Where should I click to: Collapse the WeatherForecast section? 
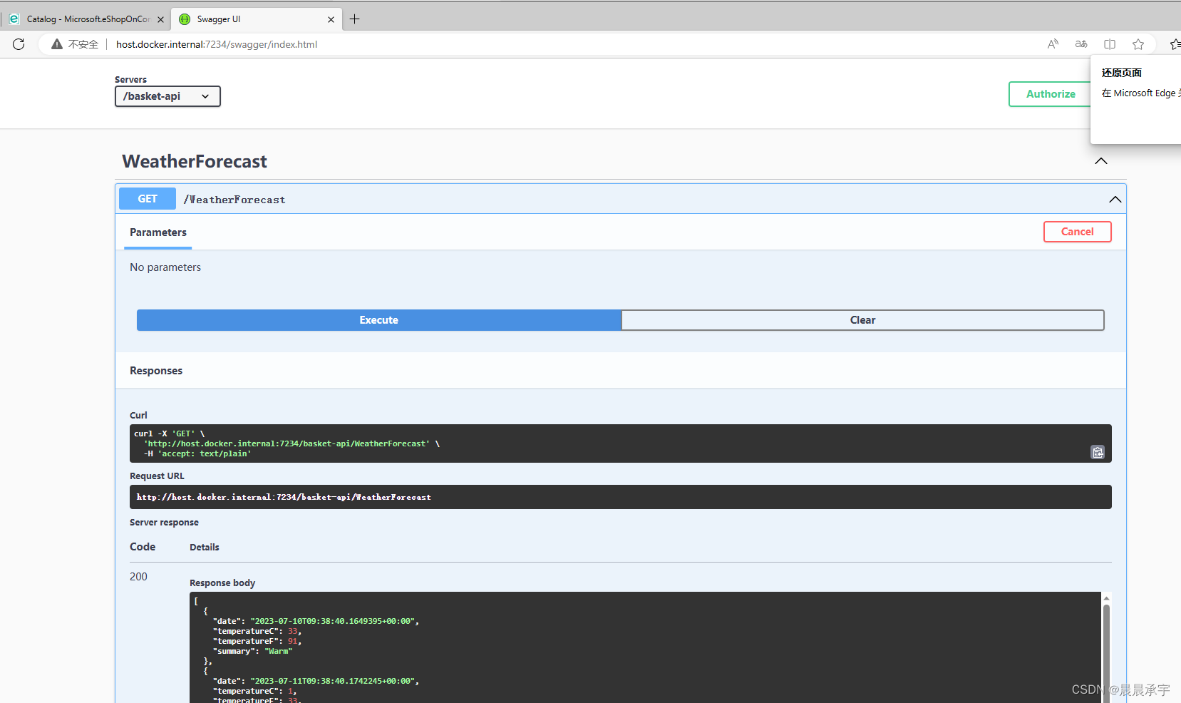[1100, 161]
